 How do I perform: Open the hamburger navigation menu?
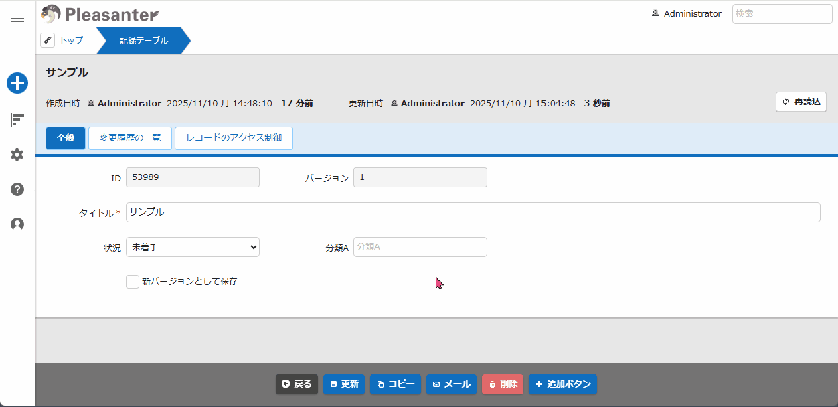pyautogui.click(x=17, y=19)
